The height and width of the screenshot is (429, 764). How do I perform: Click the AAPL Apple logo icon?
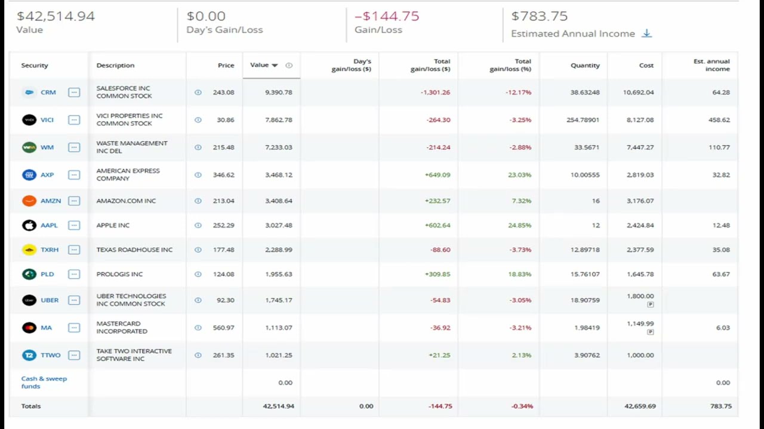(29, 225)
